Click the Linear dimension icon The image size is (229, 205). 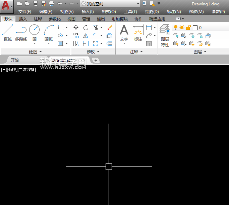(149, 27)
